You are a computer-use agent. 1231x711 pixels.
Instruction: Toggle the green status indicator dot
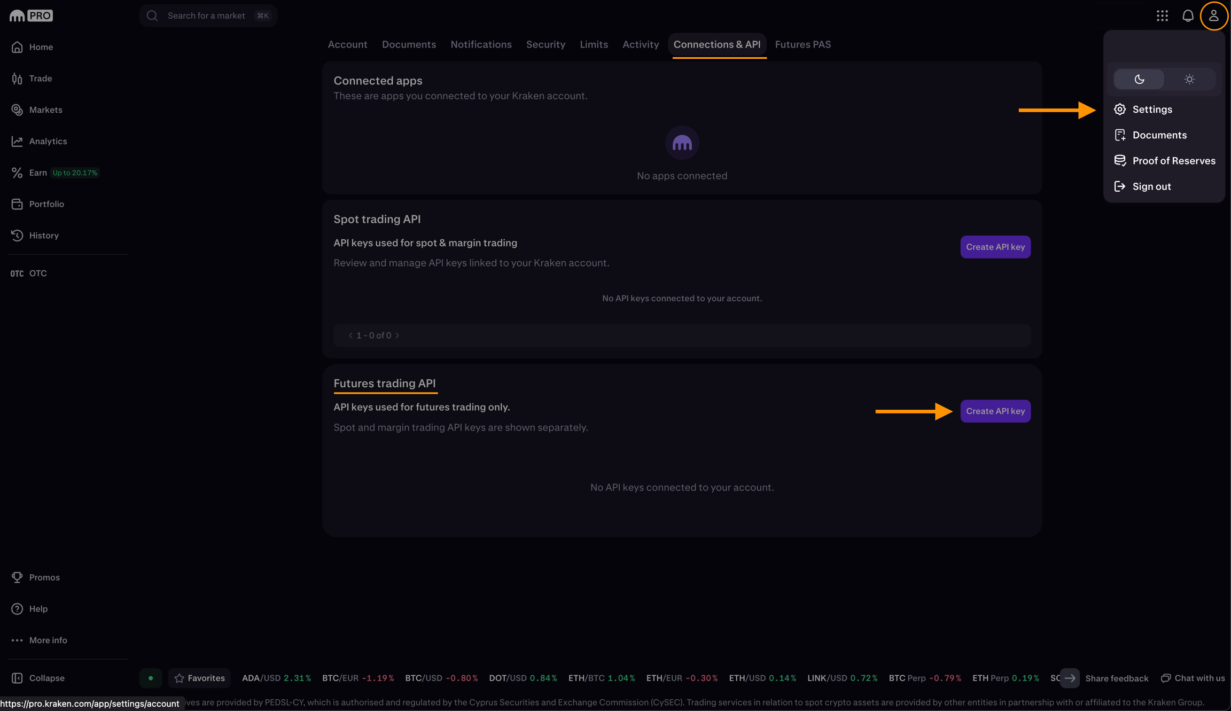(151, 678)
